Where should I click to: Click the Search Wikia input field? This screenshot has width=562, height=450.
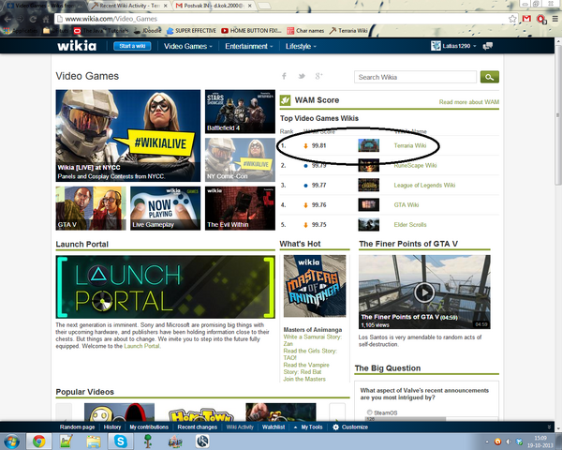point(415,77)
